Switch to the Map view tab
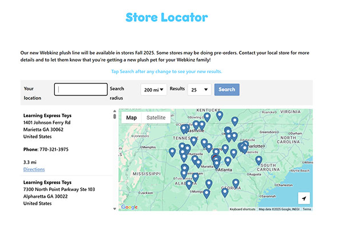Viewport: 343px width, 227px height. coord(131,118)
